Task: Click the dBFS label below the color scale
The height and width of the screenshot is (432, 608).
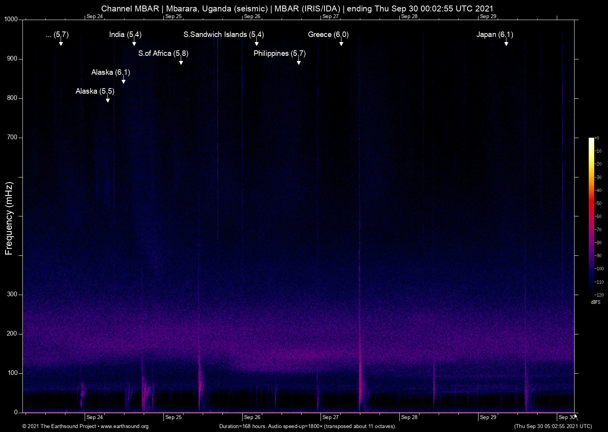Action: coord(595,302)
